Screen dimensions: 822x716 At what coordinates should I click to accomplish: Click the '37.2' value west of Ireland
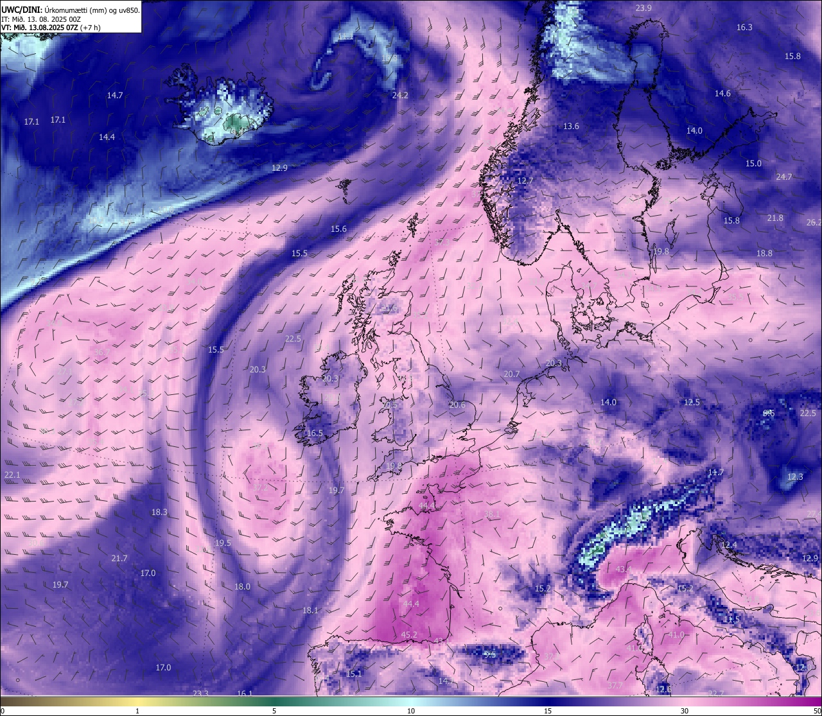(260, 487)
